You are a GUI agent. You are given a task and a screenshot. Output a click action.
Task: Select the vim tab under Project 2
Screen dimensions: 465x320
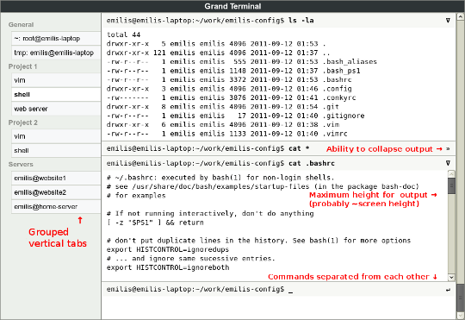(56, 136)
